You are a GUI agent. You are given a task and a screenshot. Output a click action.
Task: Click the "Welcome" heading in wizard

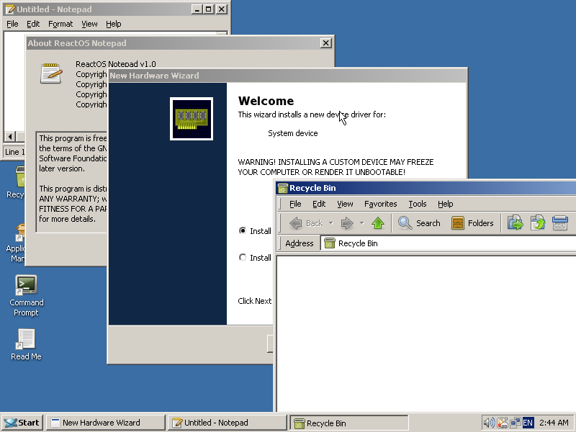point(266,101)
